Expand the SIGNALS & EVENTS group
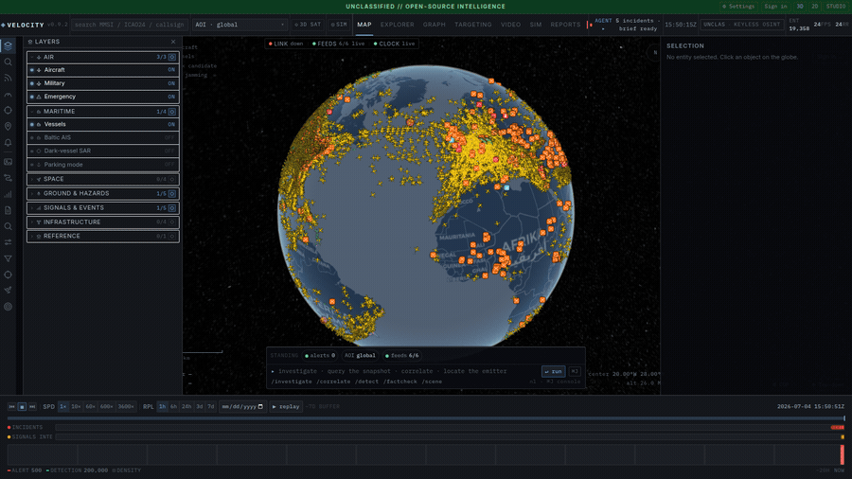This screenshot has height=479, width=852. [x=32, y=208]
